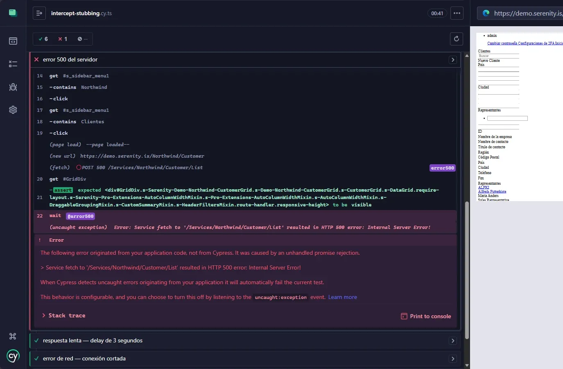The height and width of the screenshot is (369, 563).
Task: Open 'error 500 del servidor' chevron arrow
Action: click(x=453, y=60)
